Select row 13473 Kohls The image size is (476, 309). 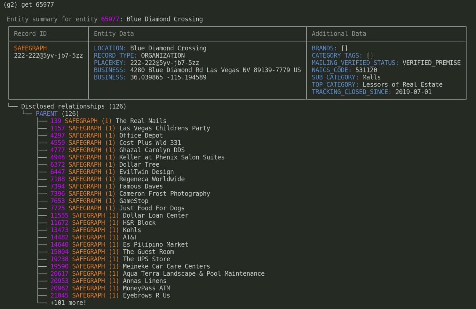pyautogui.click(x=96, y=230)
